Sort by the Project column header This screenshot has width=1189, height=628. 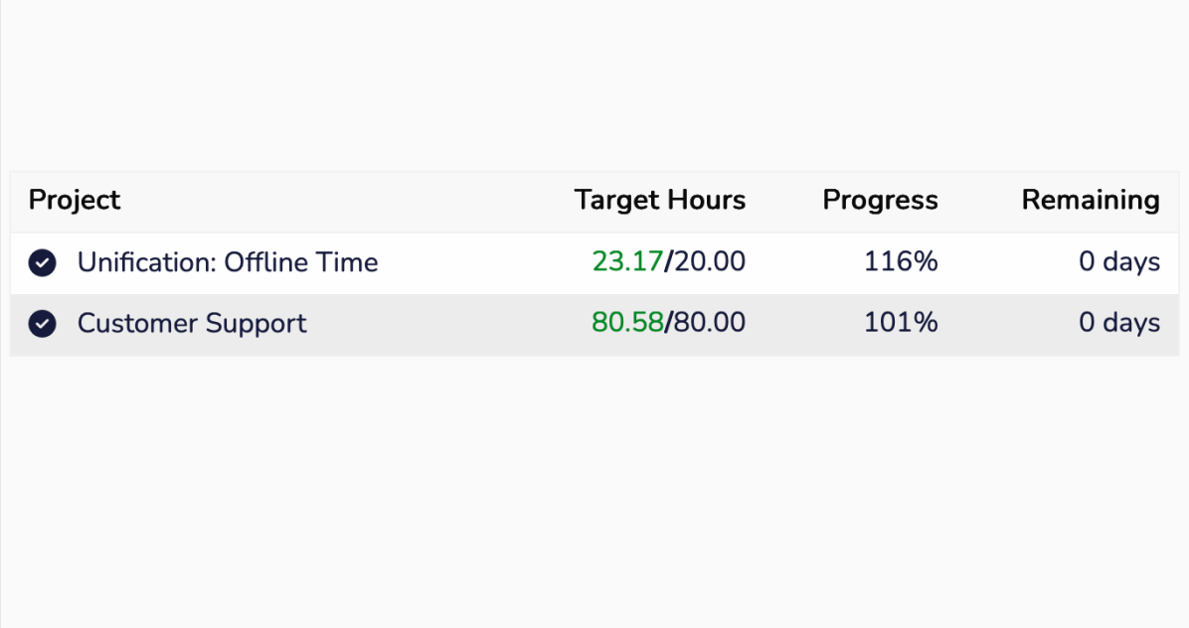[x=75, y=201]
